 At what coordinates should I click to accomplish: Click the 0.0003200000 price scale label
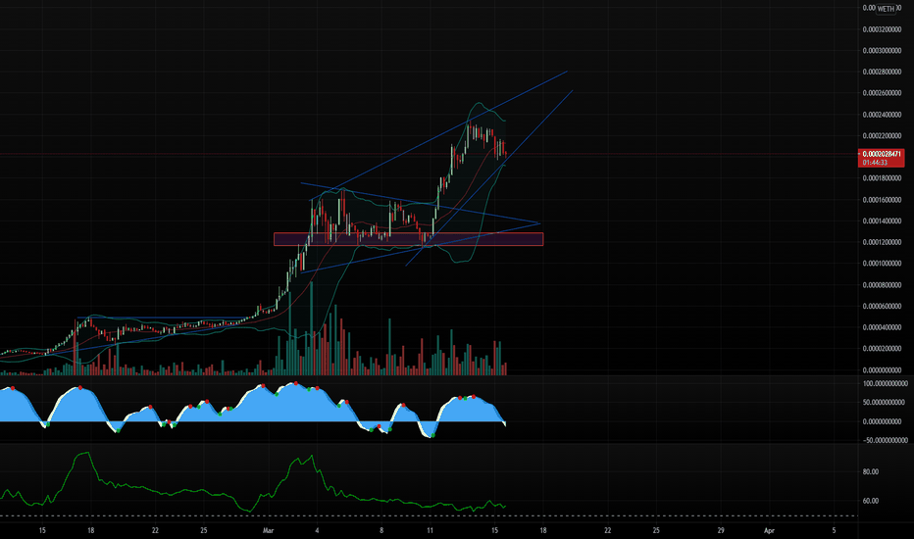coord(882,29)
